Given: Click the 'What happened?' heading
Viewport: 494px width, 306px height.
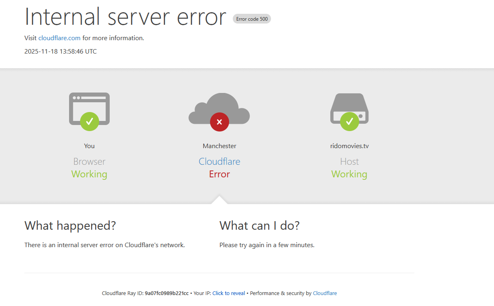Looking at the screenshot, I should coord(70,226).
